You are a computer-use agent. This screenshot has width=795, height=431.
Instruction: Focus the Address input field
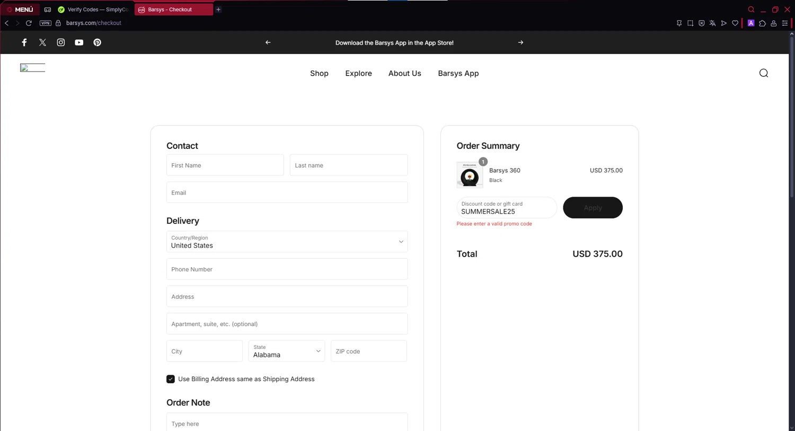[x=287, y=296]
